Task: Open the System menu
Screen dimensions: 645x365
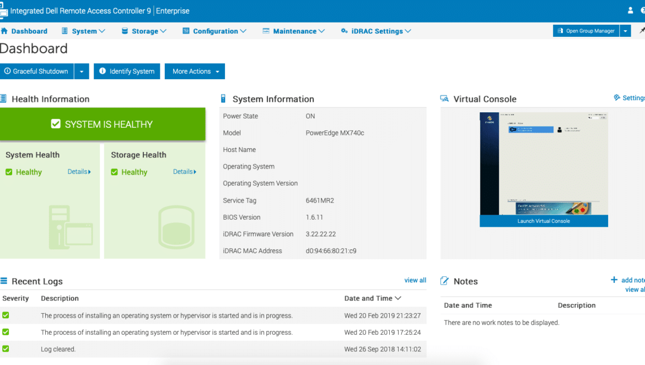Action: tap(83, 31)
